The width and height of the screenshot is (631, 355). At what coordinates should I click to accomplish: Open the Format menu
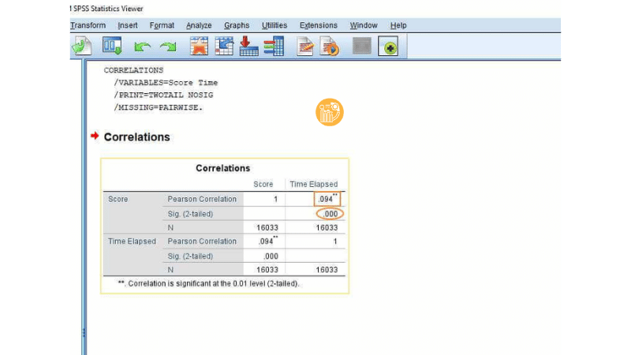(x=162, y=25)
